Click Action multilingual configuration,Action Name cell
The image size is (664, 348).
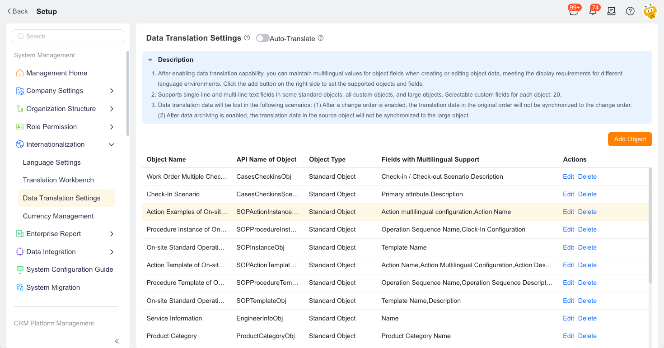[446, 212]
